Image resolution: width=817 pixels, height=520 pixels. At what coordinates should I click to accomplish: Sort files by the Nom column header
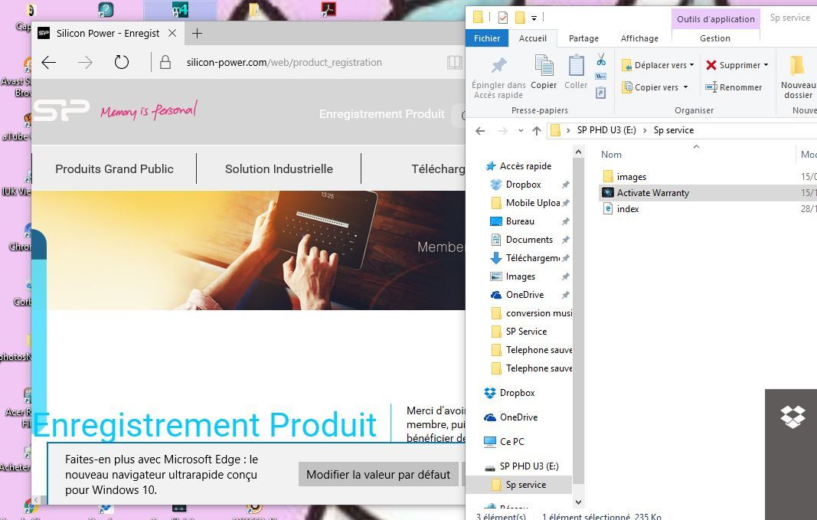coord(611,154)
